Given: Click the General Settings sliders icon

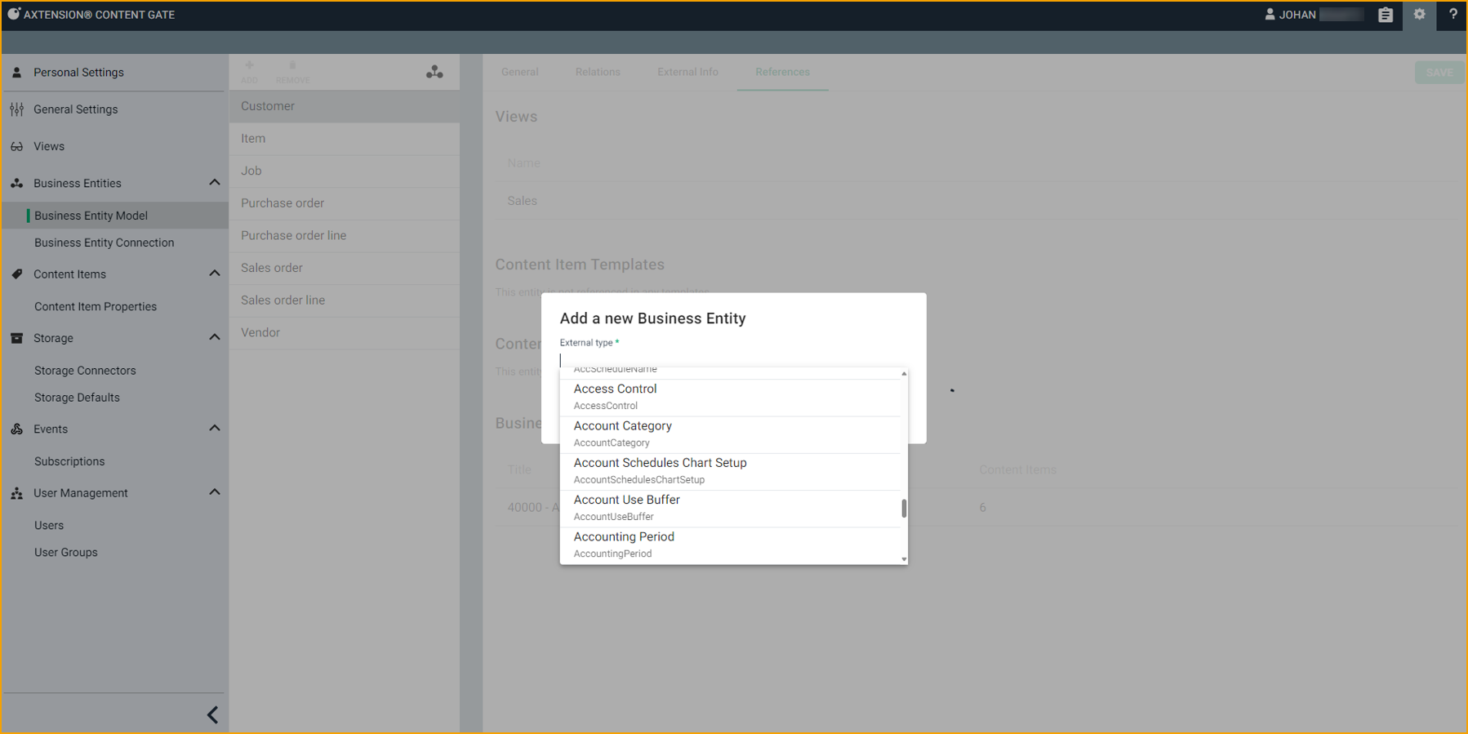Looking at the screenshot, I should (x=16, y=109).
